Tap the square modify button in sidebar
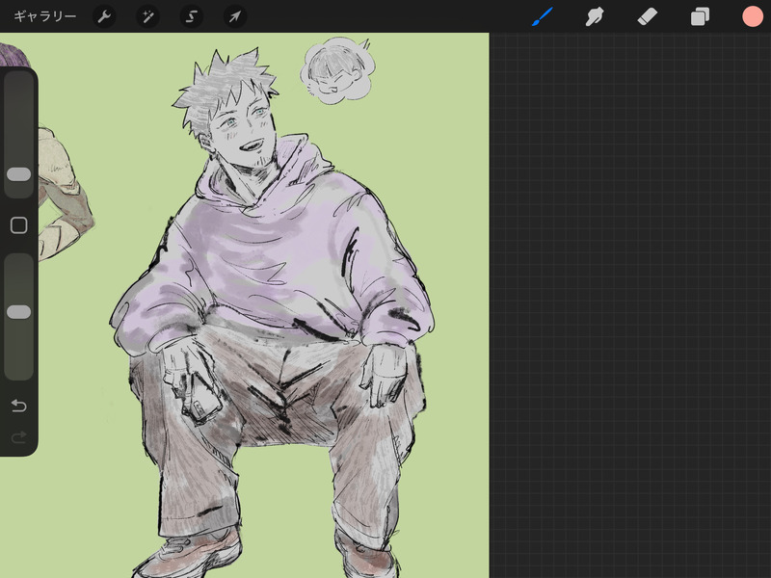Screen dimensions: 771x578 click(18, 225)
